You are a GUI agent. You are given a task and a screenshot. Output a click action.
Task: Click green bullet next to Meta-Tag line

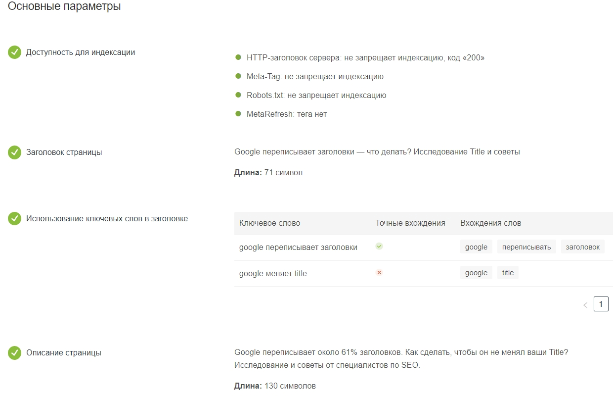point(238,76)
